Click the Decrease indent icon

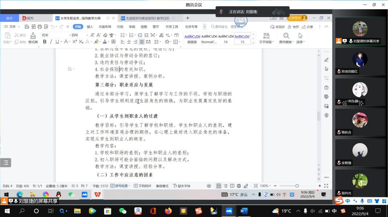click(140, 35)
